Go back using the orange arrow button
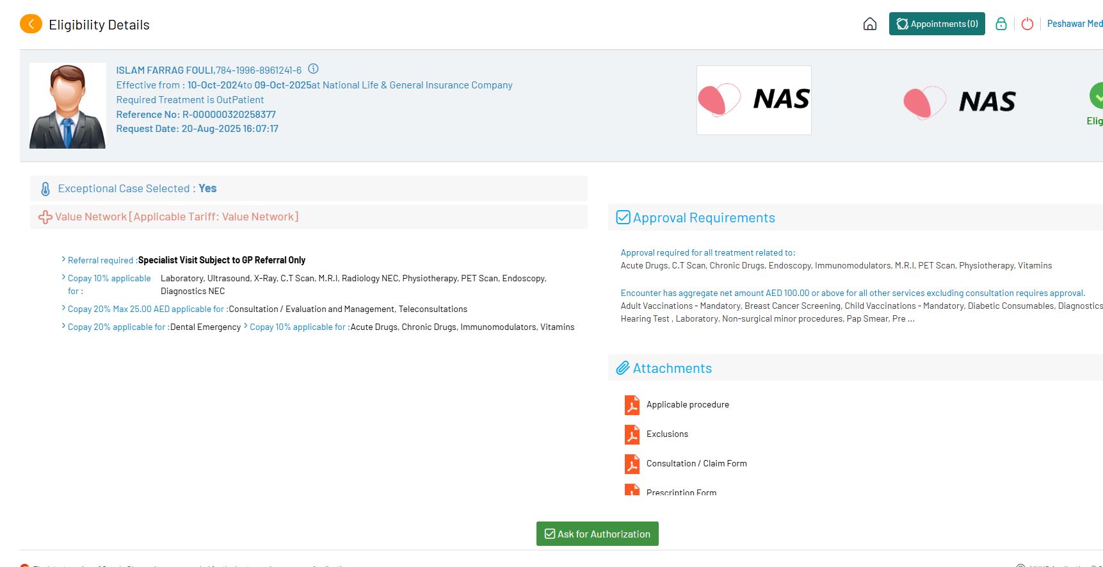The height and width of the screenshot is (567, 1103). tap(31, 24)
